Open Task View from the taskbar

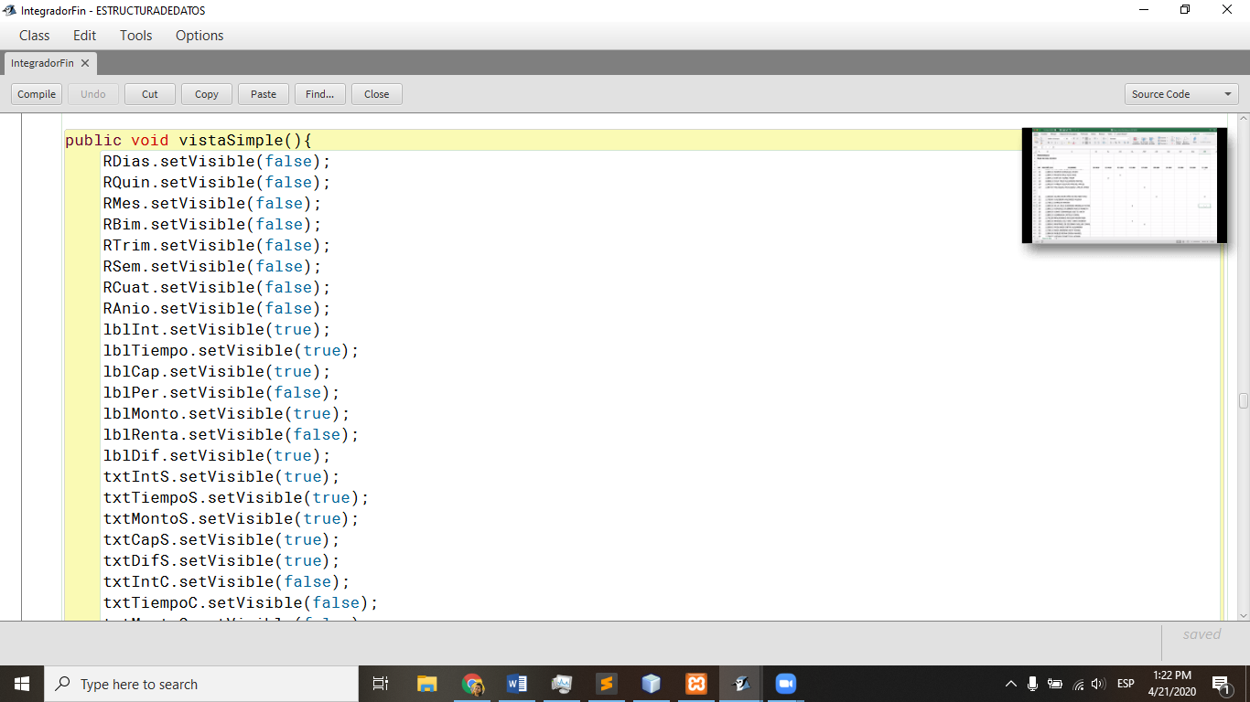[x=381, y=684]
